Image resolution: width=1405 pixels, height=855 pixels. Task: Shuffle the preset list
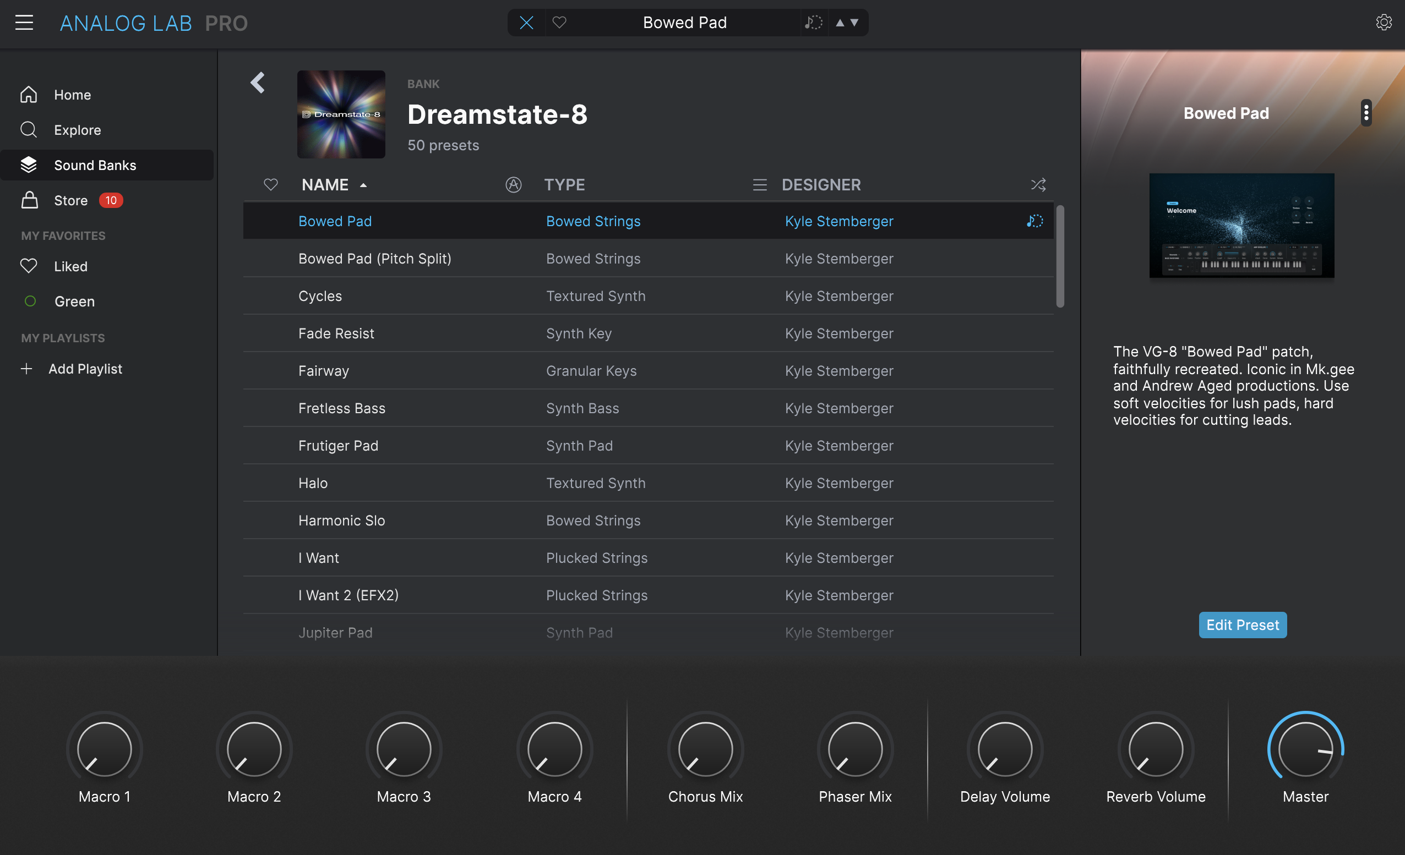pyautogui.click(x=1038, y=185)
